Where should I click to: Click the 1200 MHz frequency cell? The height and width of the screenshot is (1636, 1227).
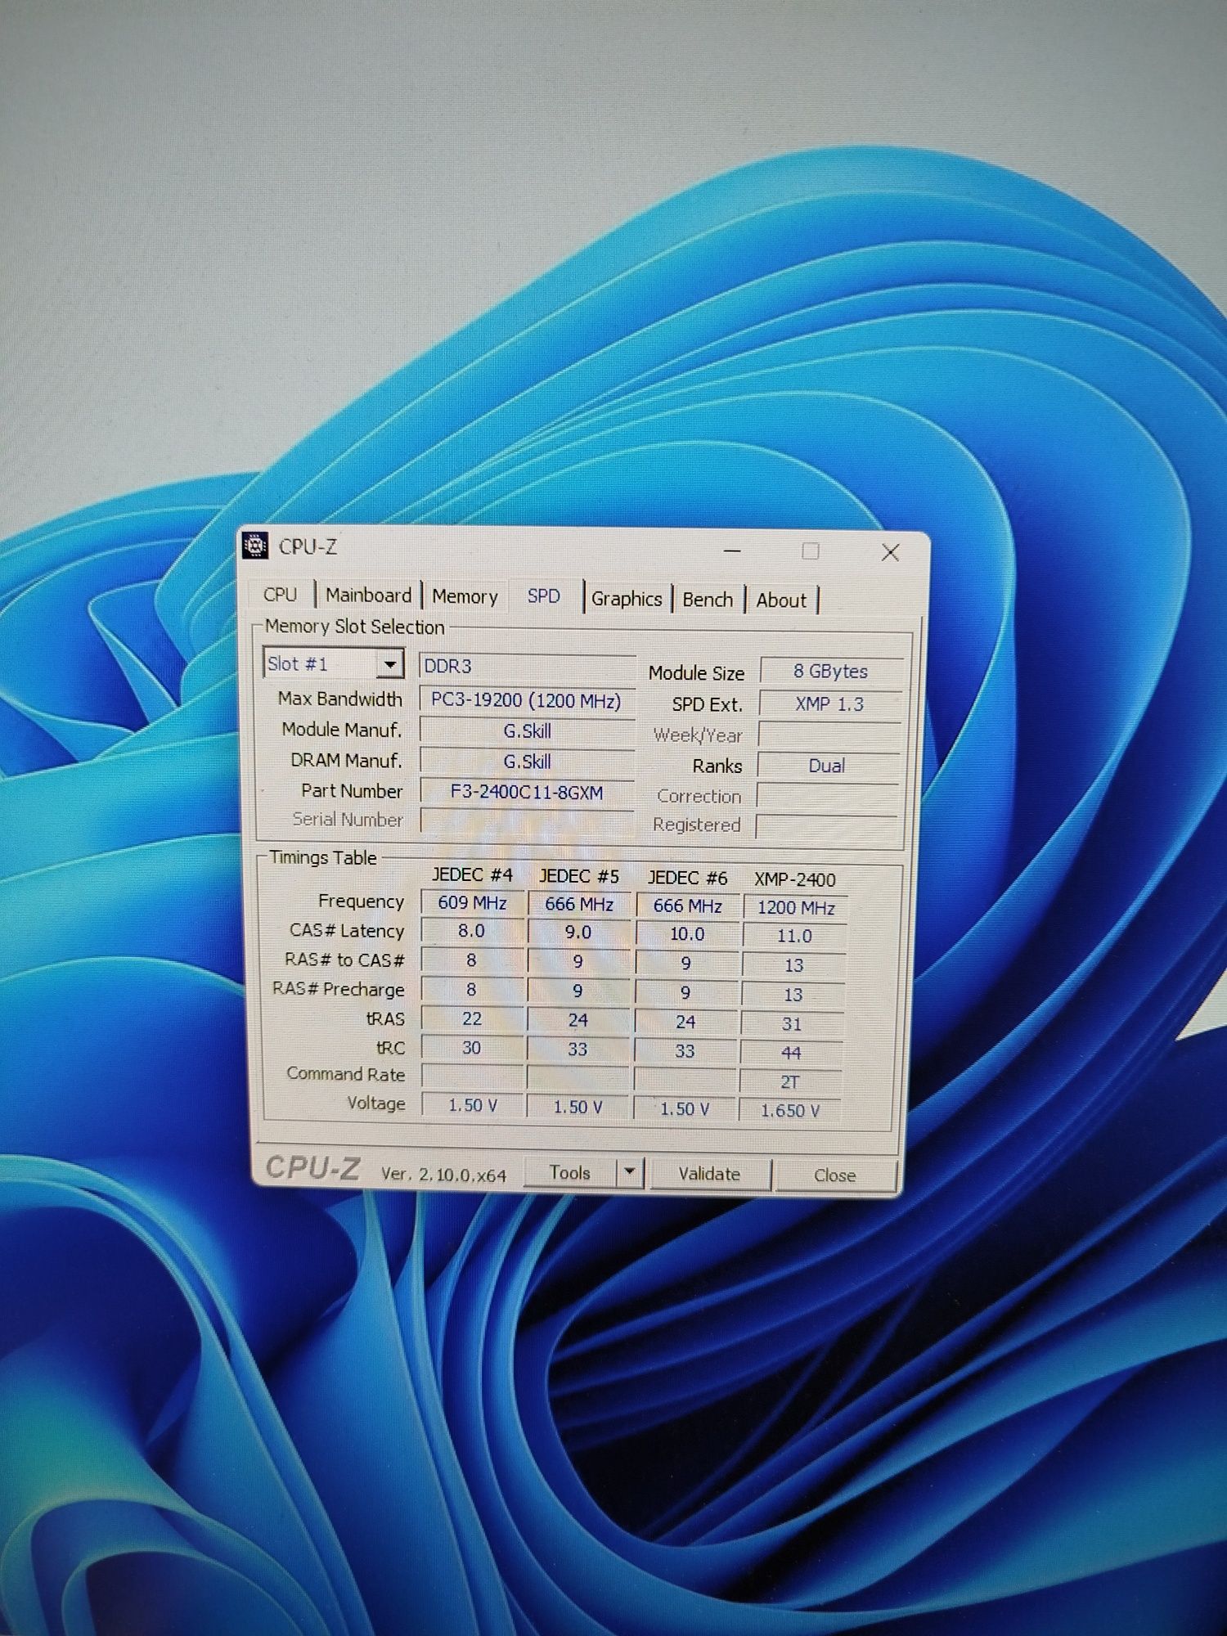pyautogui.click(x=796, y=908)
